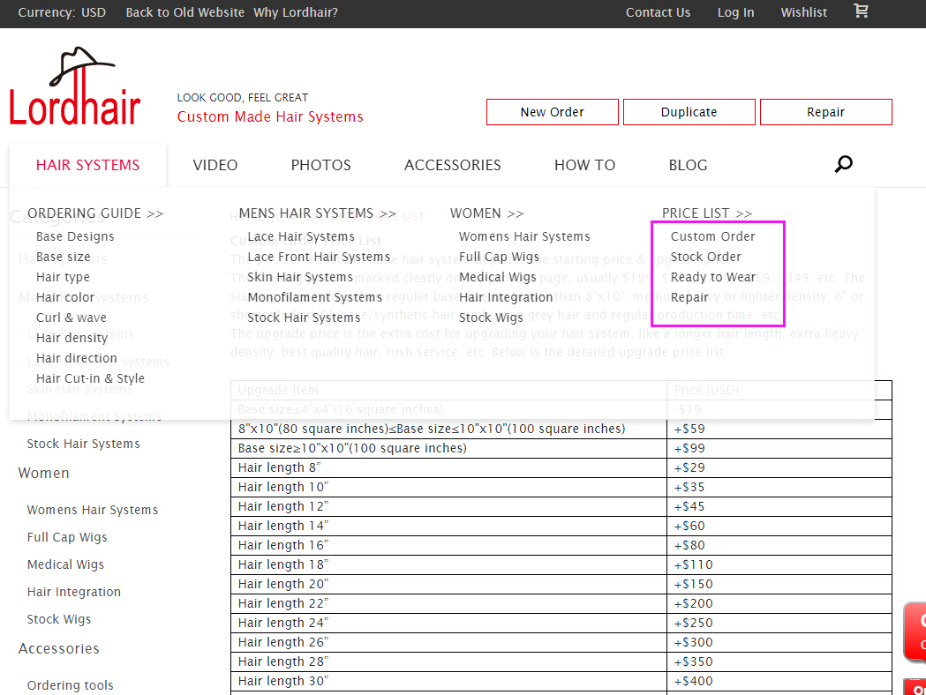Open the shopping cart icon
The width and height of the screenshot is (926, 695).
(x=861, y=11)
